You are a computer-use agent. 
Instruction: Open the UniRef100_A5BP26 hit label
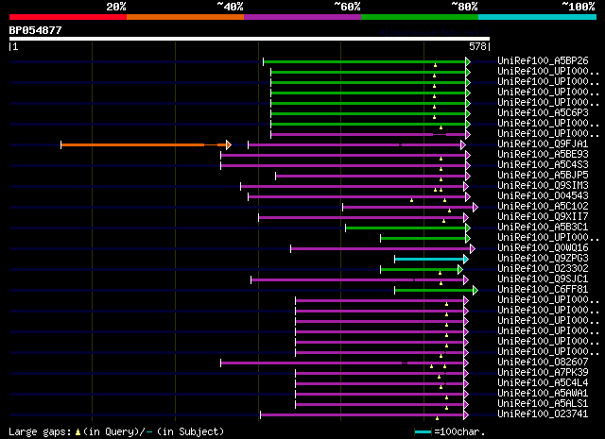coord(543,60)
